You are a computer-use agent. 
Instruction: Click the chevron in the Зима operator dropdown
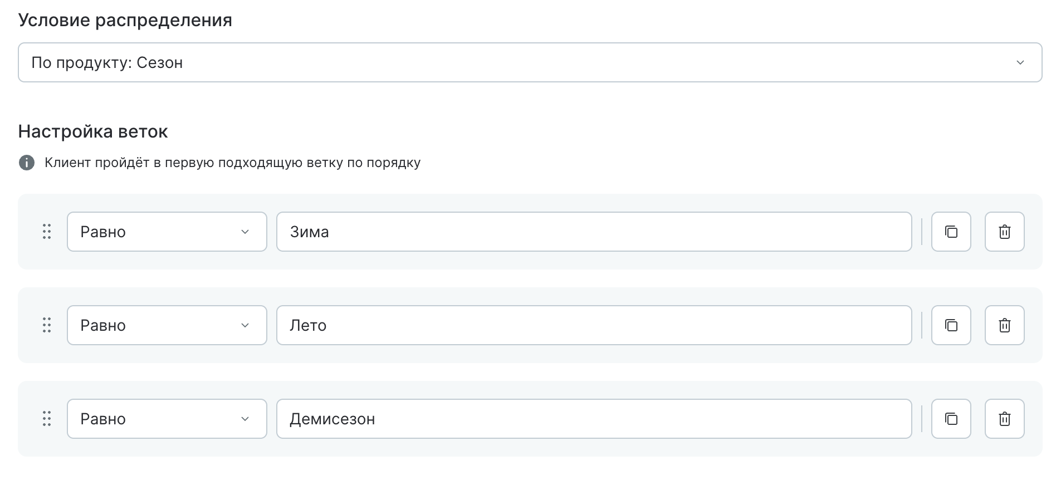pos(245,232)
